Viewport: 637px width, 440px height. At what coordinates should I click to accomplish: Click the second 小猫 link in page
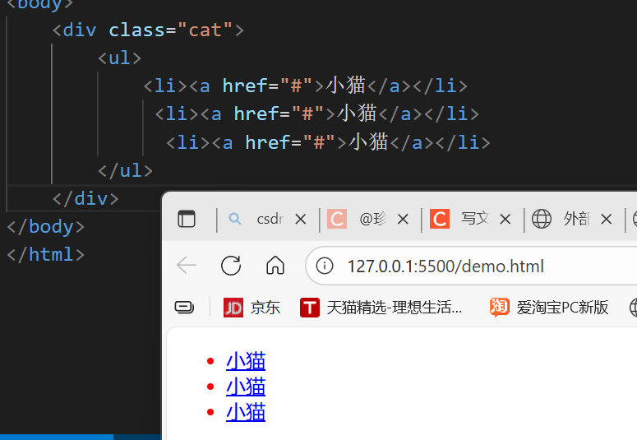click(246, 387)
